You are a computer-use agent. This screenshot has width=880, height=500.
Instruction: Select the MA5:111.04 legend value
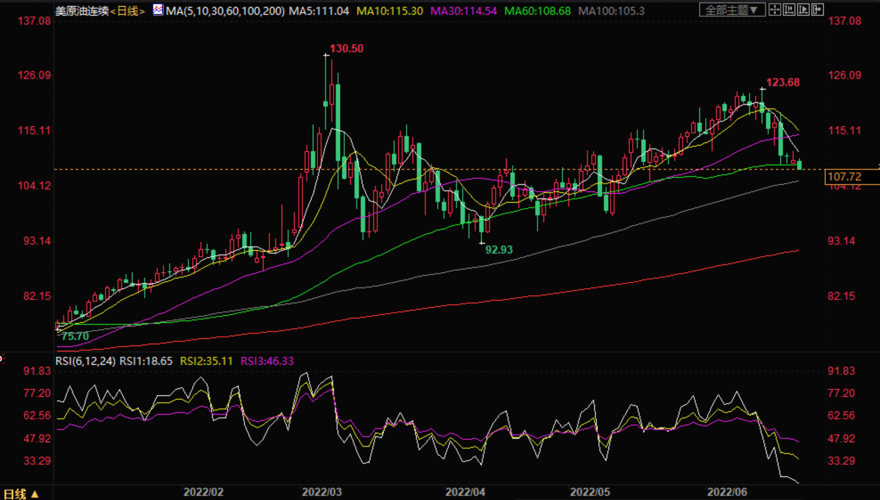click(319, 11)
